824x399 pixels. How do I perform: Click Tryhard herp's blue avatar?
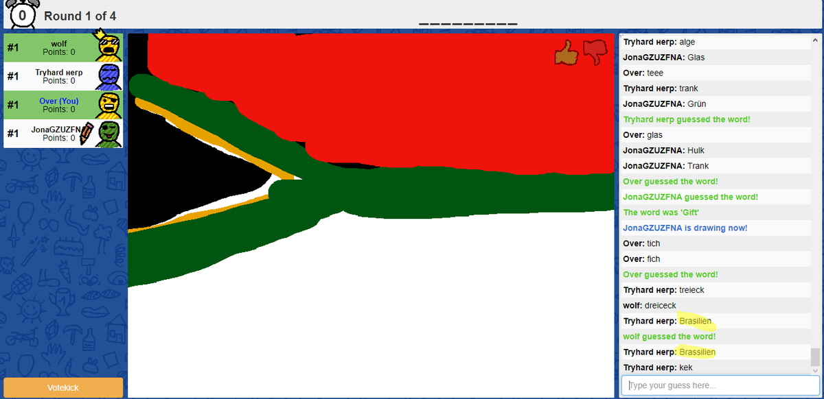click(108, 77)
